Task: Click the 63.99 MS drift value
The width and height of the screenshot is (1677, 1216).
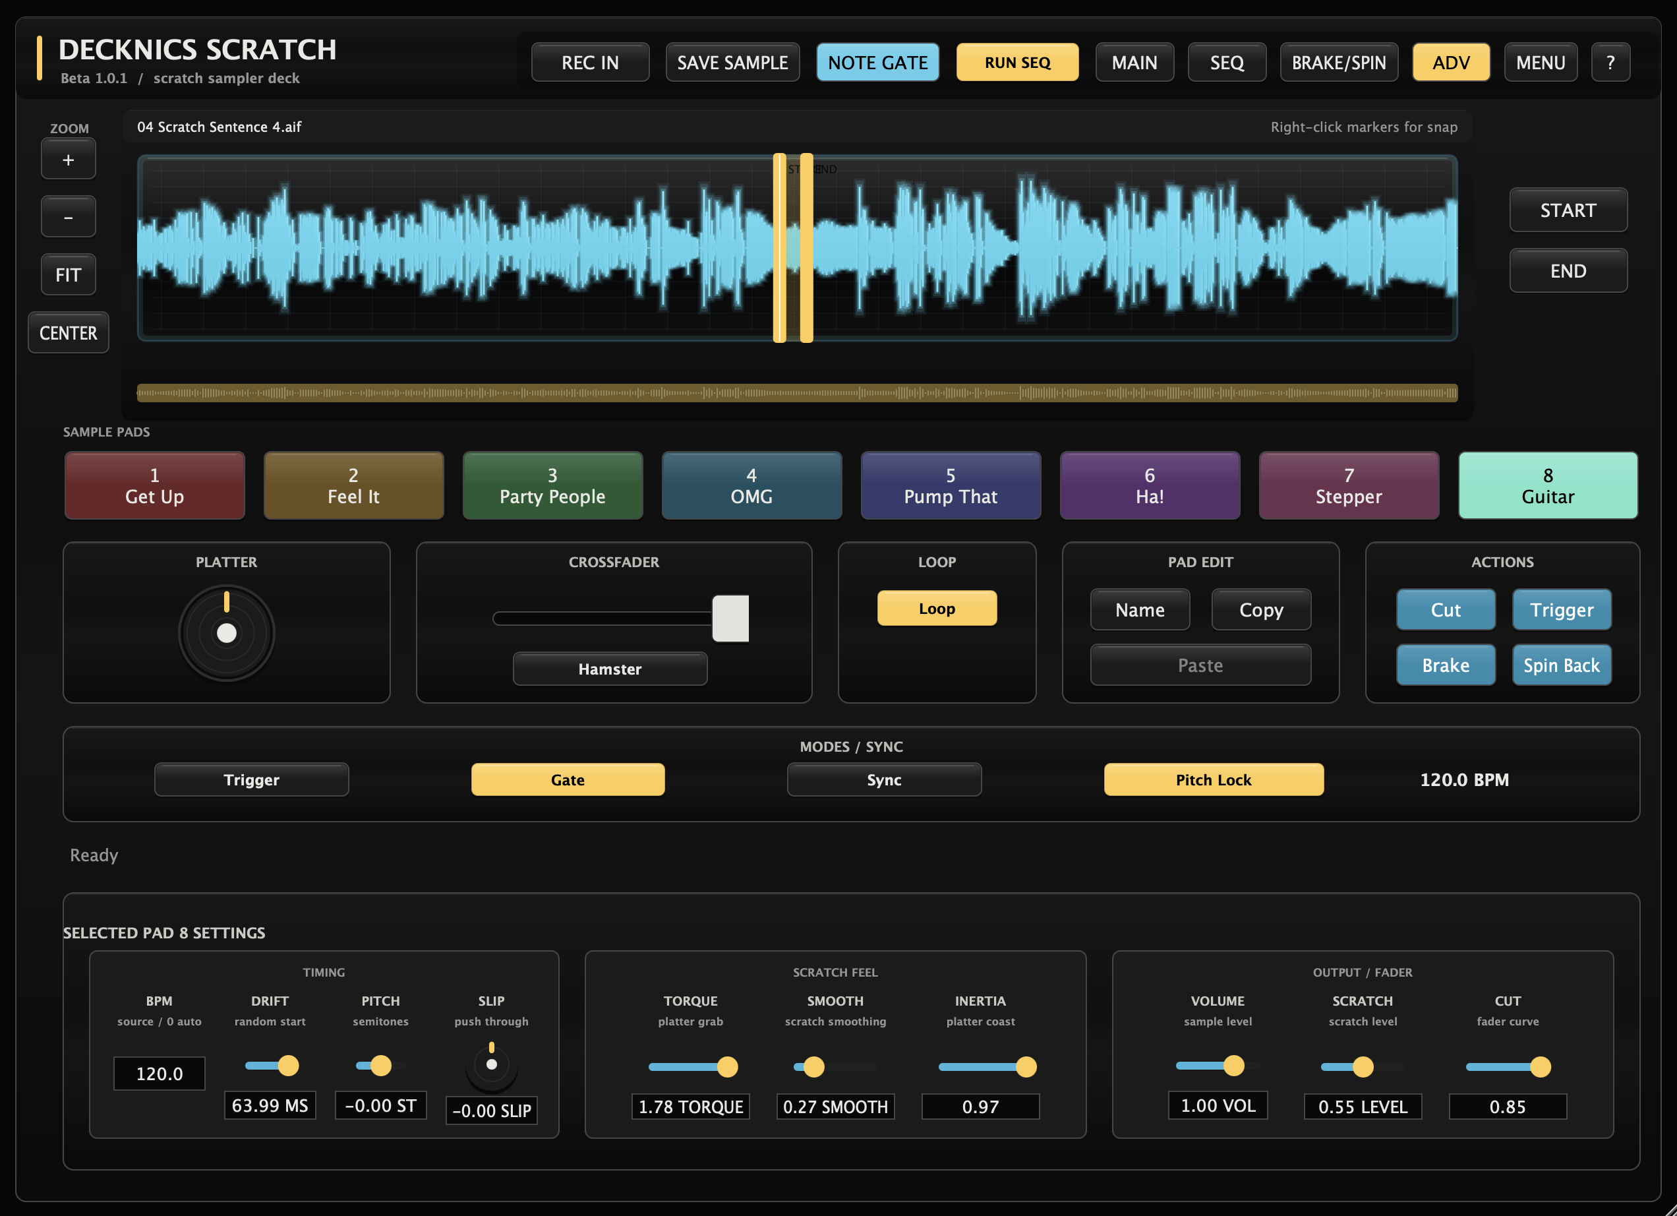Action: [270, 1105]
